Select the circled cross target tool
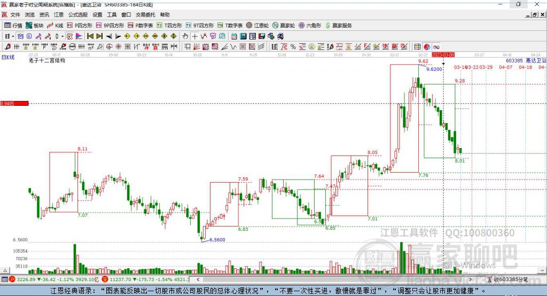 pyautogui.click(x=109, y=46)
